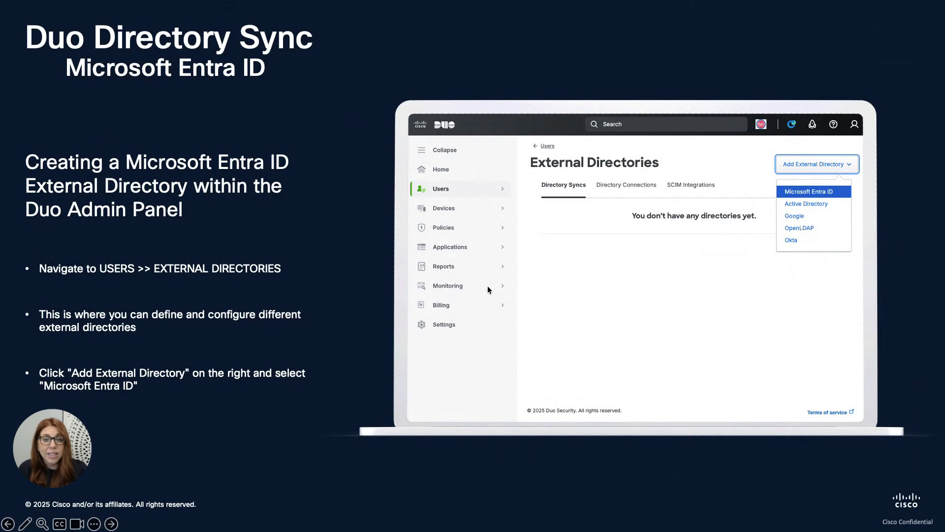Open the help question mark icon
The width and height of the screenshot is (945, 532).
(833, 125)
